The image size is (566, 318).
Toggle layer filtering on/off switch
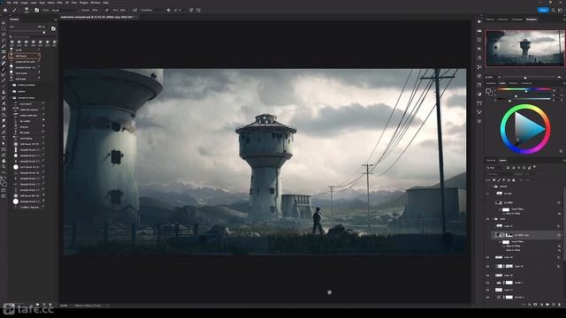534,167
